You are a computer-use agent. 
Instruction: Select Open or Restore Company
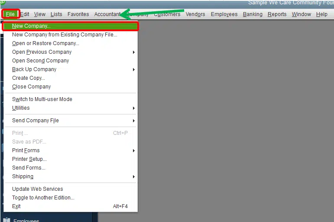(x=71, y=43)
